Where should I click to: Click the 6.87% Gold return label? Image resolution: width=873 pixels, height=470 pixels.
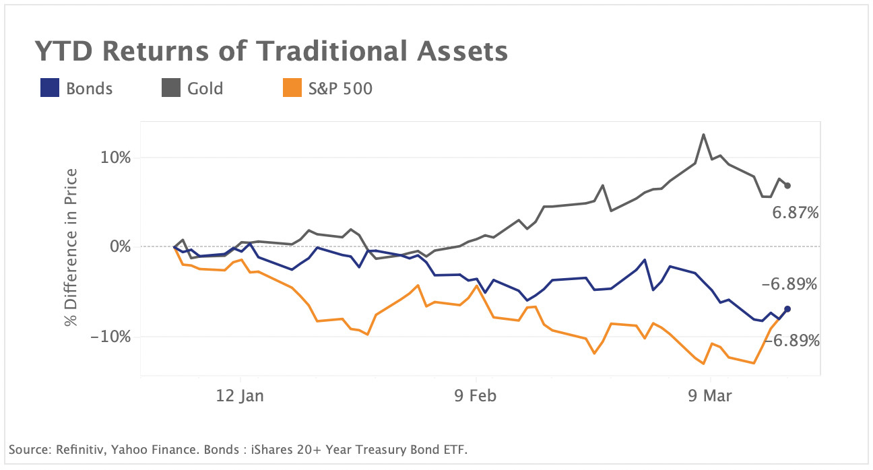795,214
